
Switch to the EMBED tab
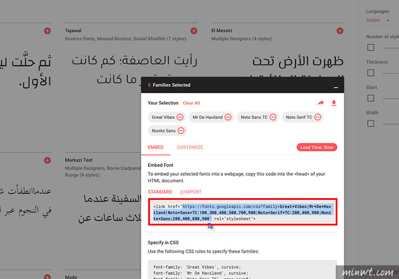click(156, 147)
